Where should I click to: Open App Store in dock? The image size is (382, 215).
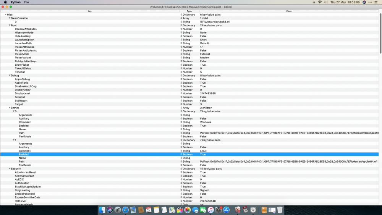click(x=226, y=210)
